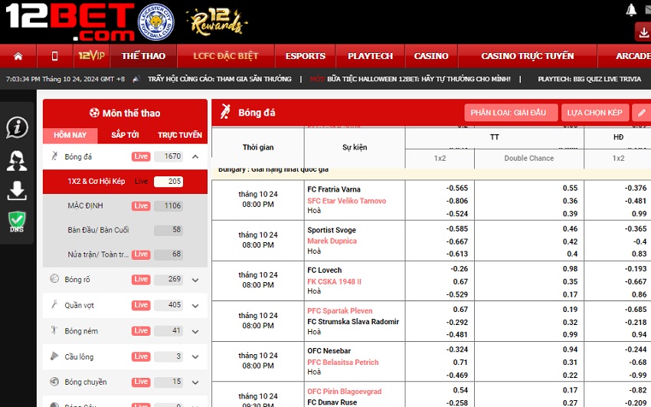The image size is (651, 407).
Task: Open the info chat bubble in sidebar
Action: (x=17, y=127)
